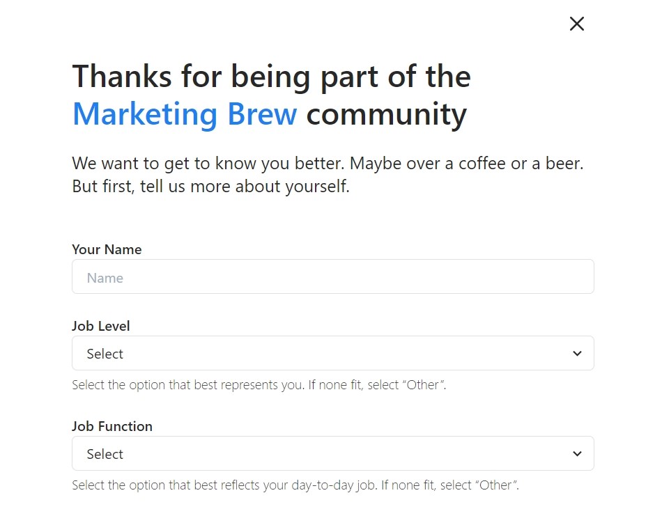This screenshot has width=662, height=509.
Task: Click the "Thanks for being part of the" heading
Action: [272, 77]
